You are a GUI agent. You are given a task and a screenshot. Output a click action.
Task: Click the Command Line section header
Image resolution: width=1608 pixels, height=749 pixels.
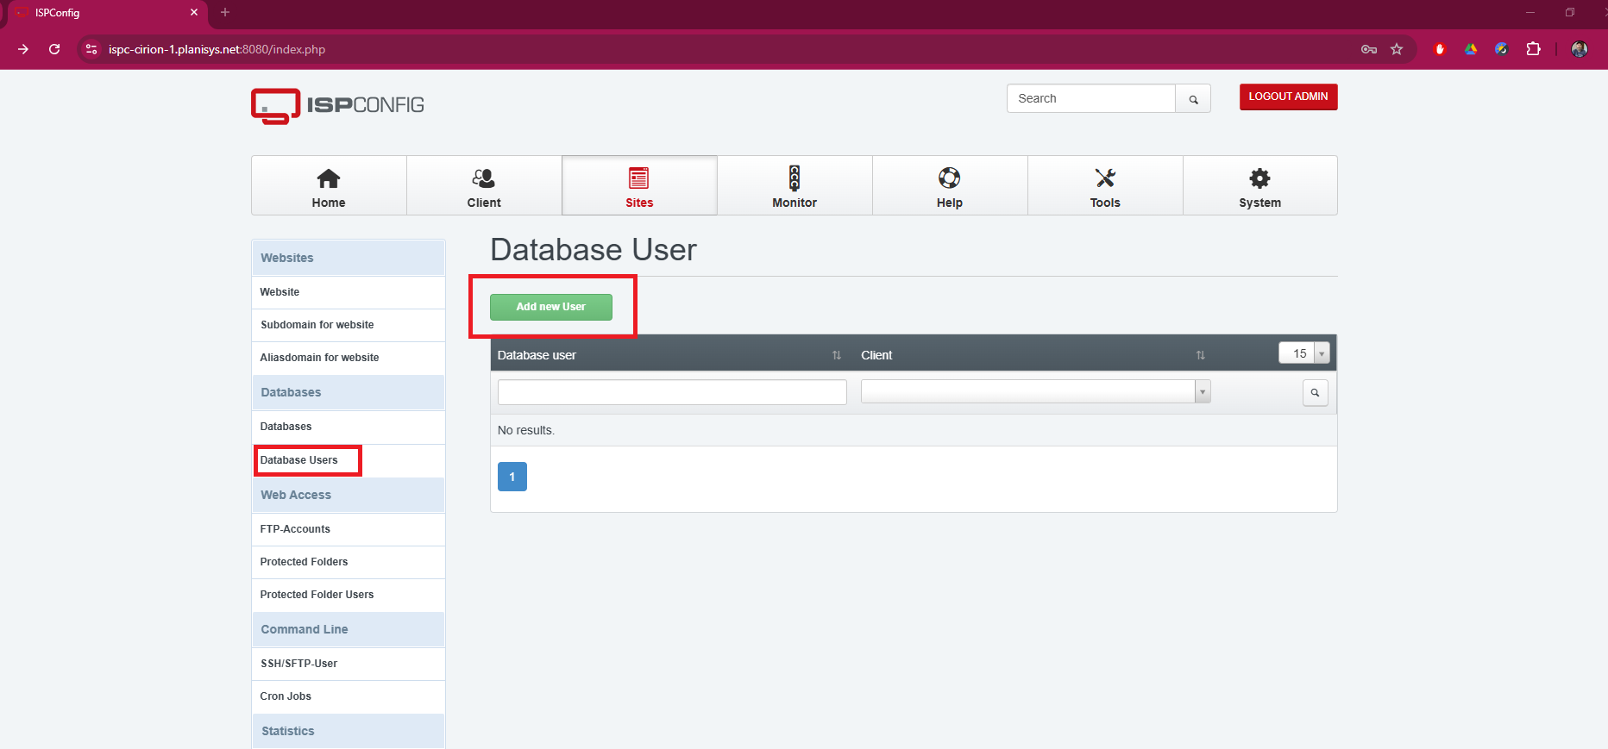tap(349, 629)
